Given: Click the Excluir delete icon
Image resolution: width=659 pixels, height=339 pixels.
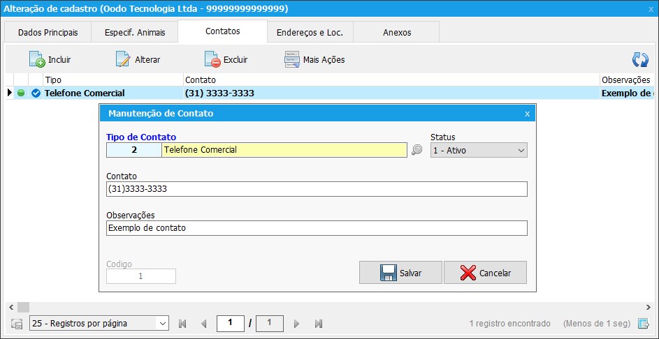Looking at the screenshot, I should pos(212,59).
